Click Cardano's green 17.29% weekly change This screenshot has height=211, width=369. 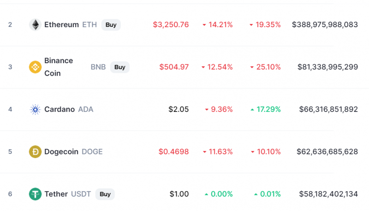click(266, 109)
